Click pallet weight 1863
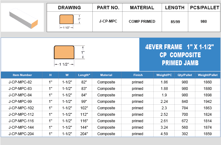 pos(207,108)
